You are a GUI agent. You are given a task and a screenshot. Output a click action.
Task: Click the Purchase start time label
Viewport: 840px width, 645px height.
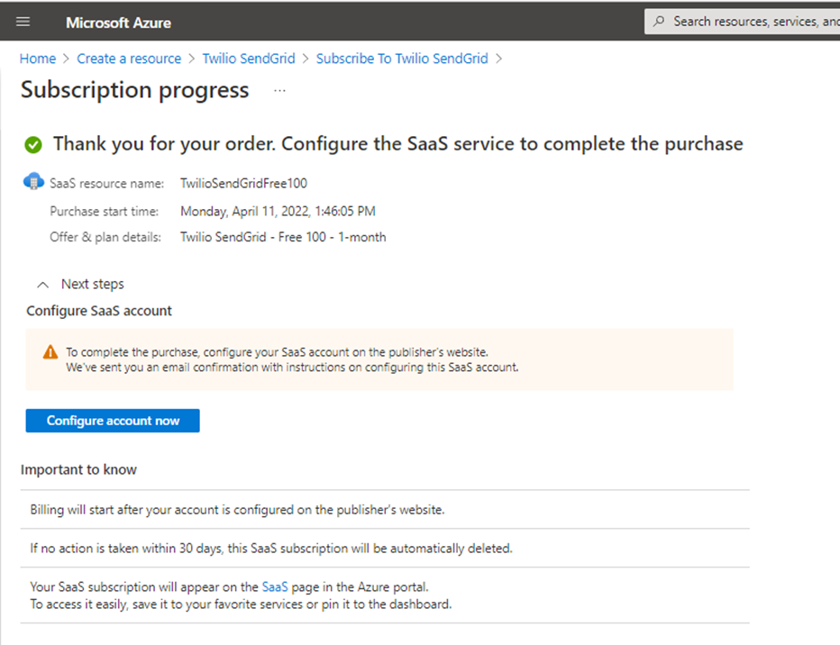point(104,211)
